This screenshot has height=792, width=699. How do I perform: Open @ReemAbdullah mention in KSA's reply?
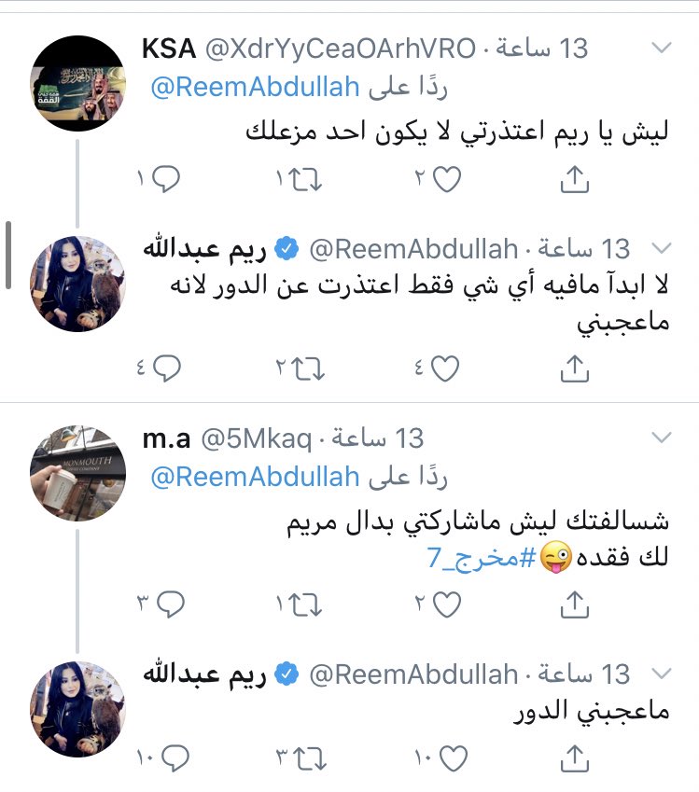pyautogui.click(x=255, y=88)
